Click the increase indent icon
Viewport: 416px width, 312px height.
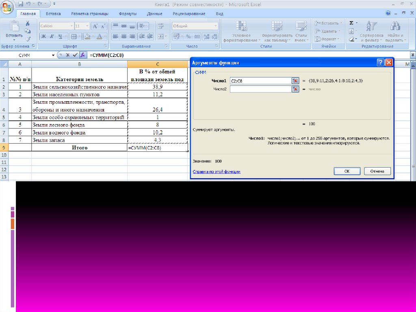click(x=150, y=36)
